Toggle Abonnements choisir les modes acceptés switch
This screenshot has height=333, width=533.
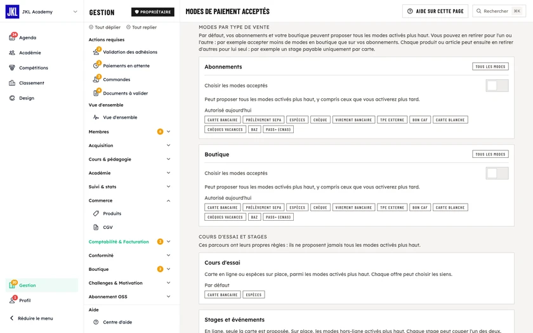point(497,86)
